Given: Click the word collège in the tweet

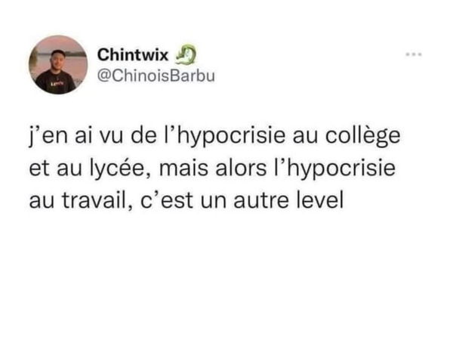Looking at the screenshot, I should [x=363, y=136].
